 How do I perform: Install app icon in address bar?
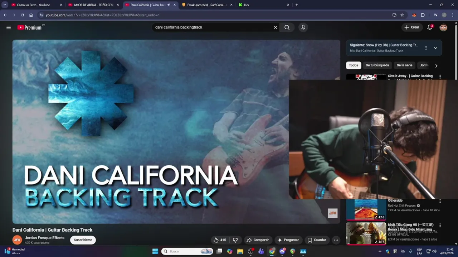(394, 15)
